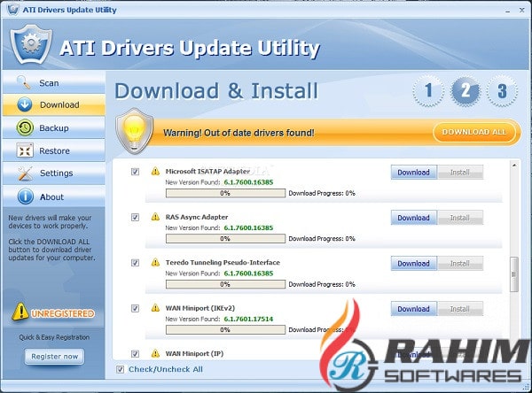Viewport: 532px width, 393px height.
Task: Click the WAN Miniport (IKEv2) name
Action: click(x=199, y=308)
